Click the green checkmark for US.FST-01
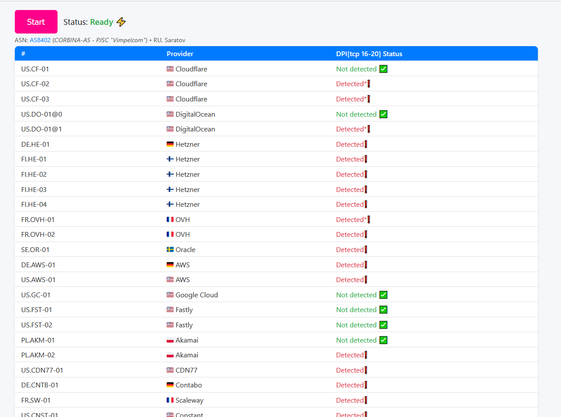561x417 pixels. (x=384, y=310)
